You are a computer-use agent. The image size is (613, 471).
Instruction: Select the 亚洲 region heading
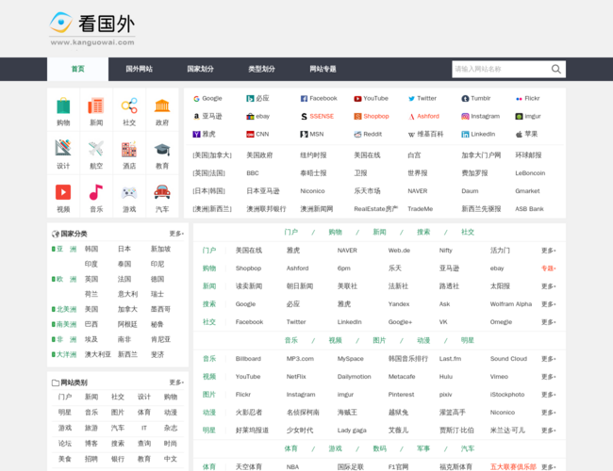(x=66, y=249)
